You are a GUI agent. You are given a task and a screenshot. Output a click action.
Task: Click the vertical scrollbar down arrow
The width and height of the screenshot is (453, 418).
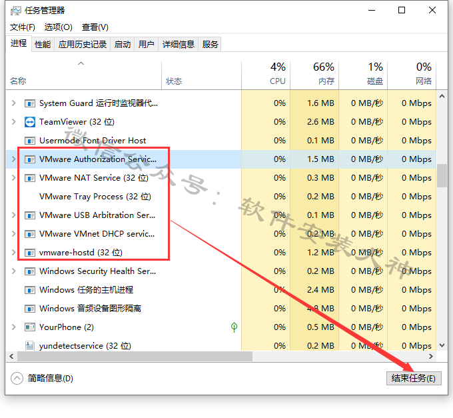(x=442, y=345)
